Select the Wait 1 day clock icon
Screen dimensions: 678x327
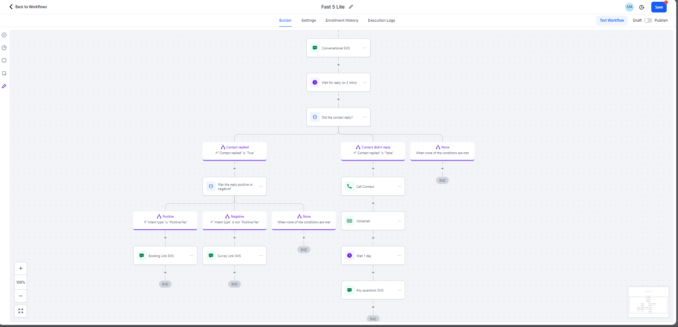point(350,256)
